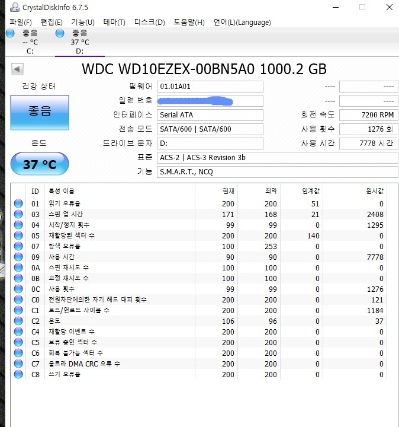
Task: Select the D: disk tab
Action: [80, 42]
